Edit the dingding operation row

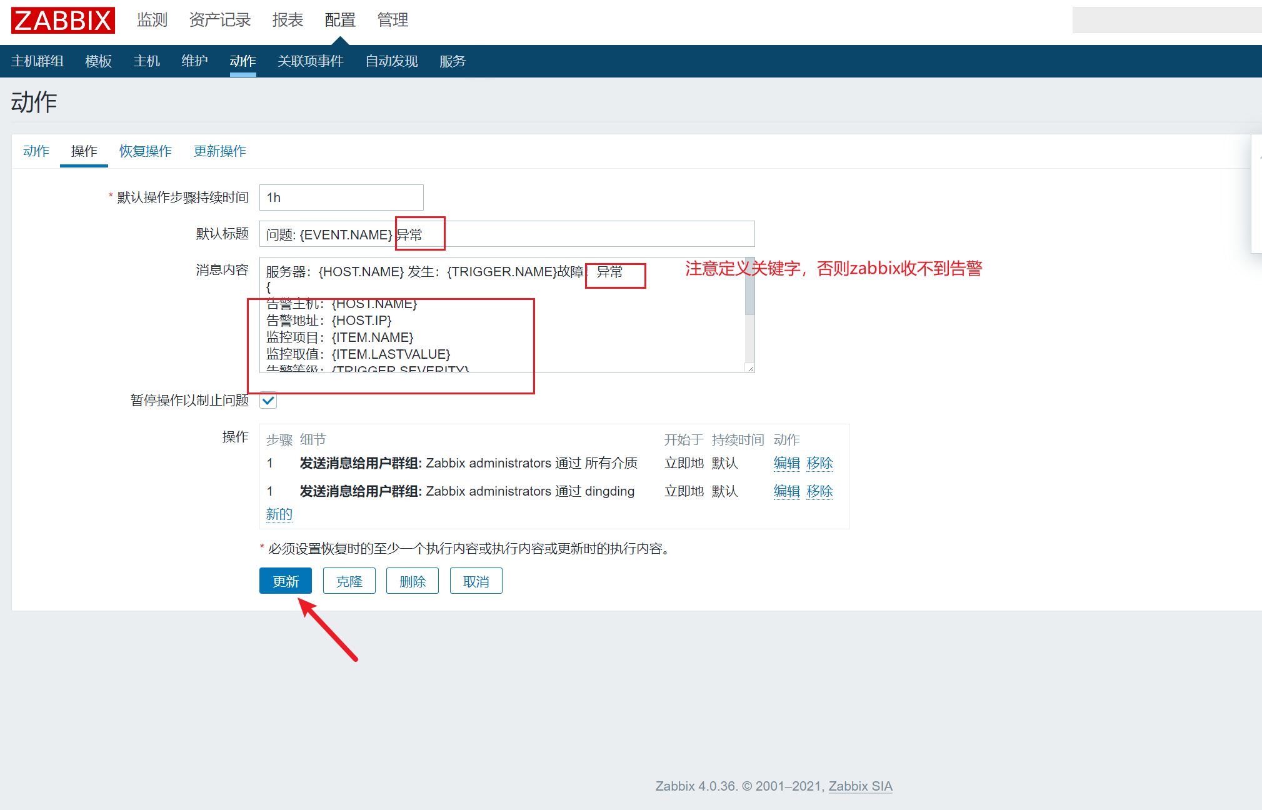(787, 491)
